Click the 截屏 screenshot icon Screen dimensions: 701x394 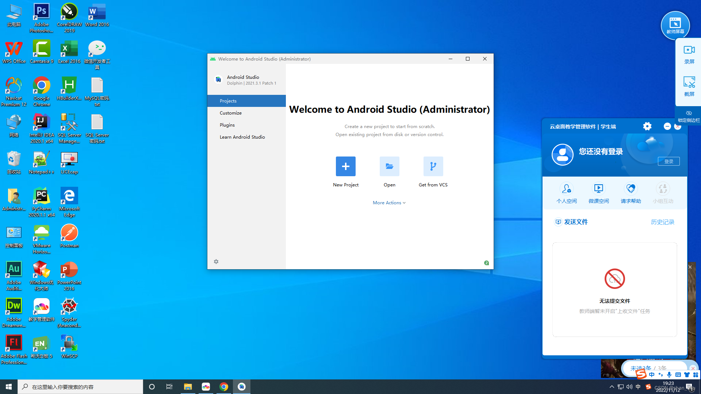(x=689, y=82)
